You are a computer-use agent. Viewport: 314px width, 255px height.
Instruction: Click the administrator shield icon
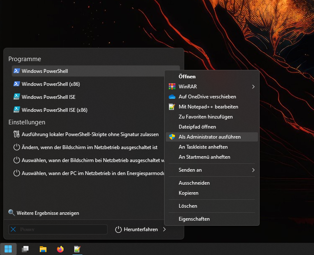coord(172,137)
